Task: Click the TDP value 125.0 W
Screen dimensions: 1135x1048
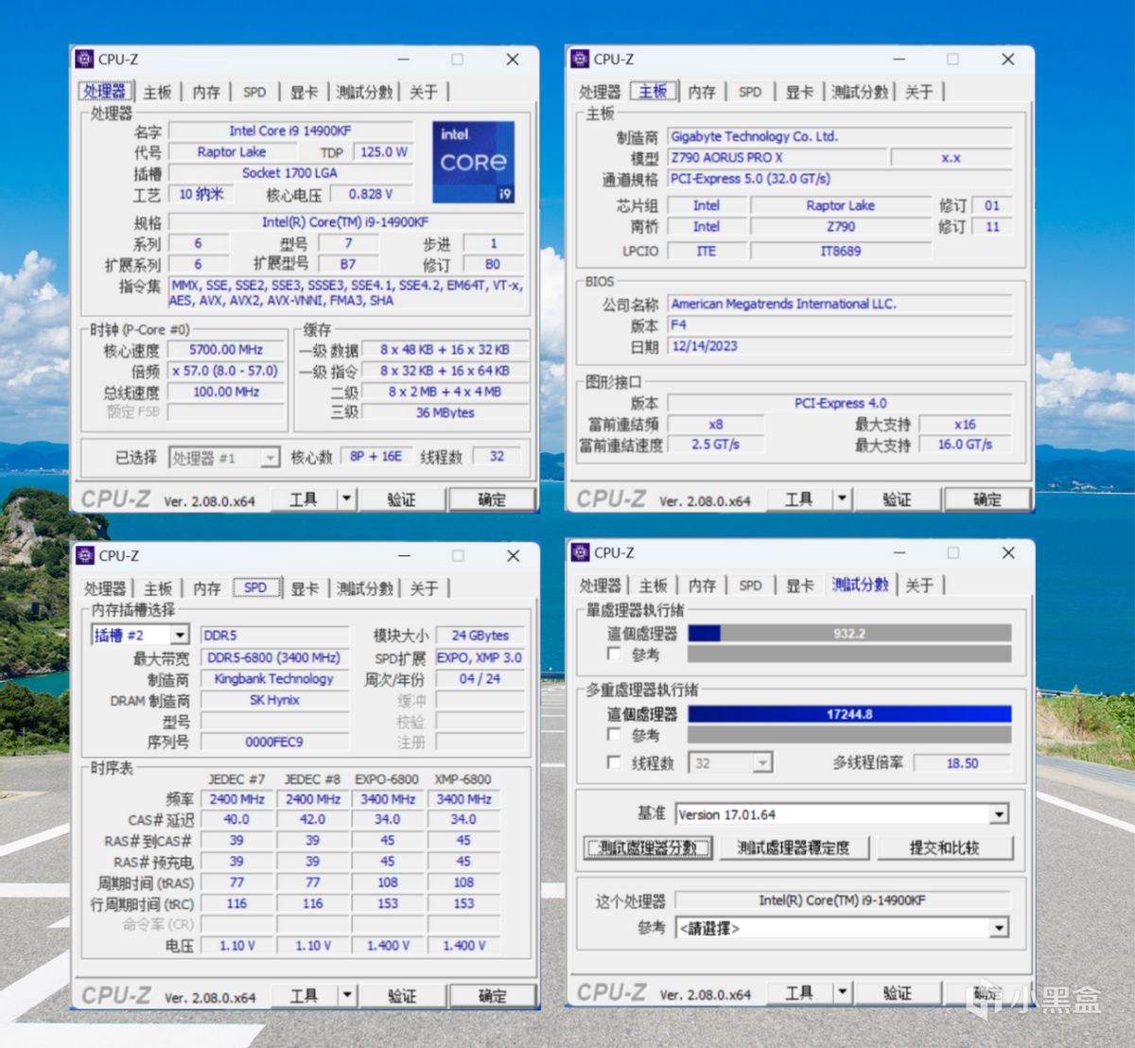Action: [x=384, y=151]
